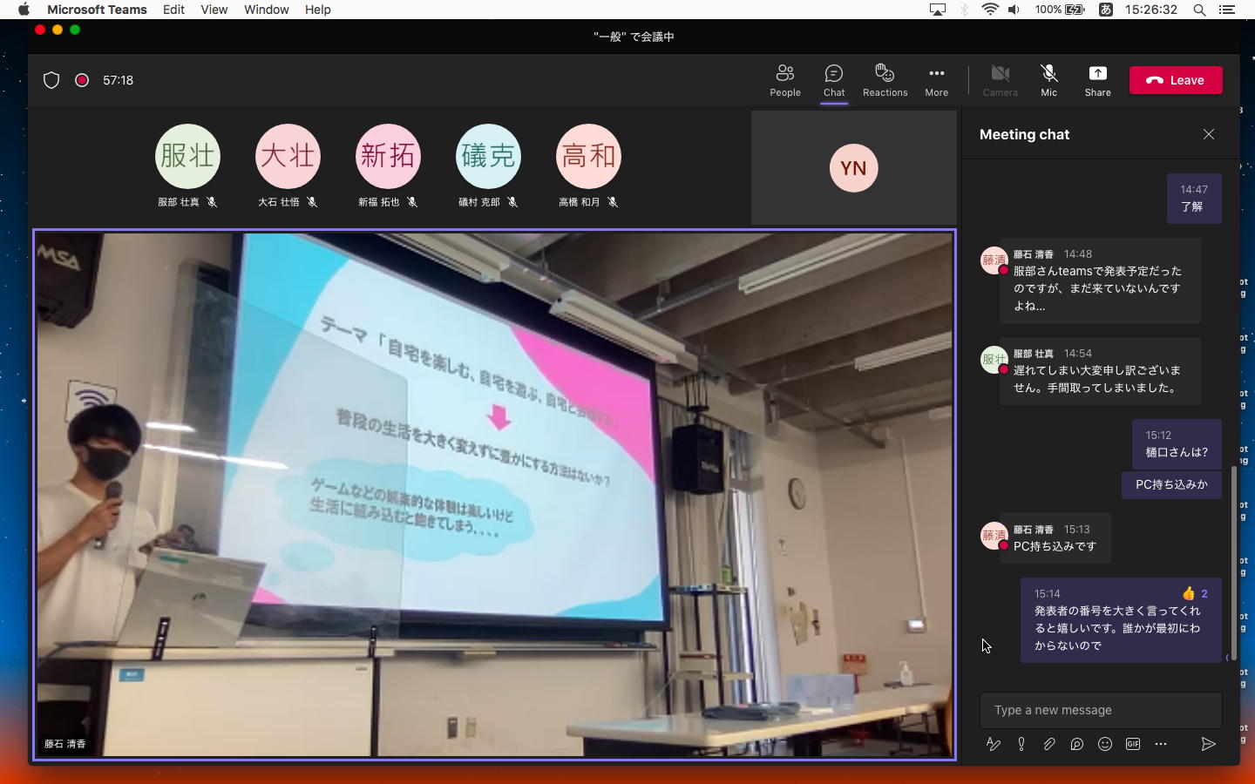Share your screen content
This screenshot has width=1255, height=784.
pyautogui.click(x=1097, y=80)
